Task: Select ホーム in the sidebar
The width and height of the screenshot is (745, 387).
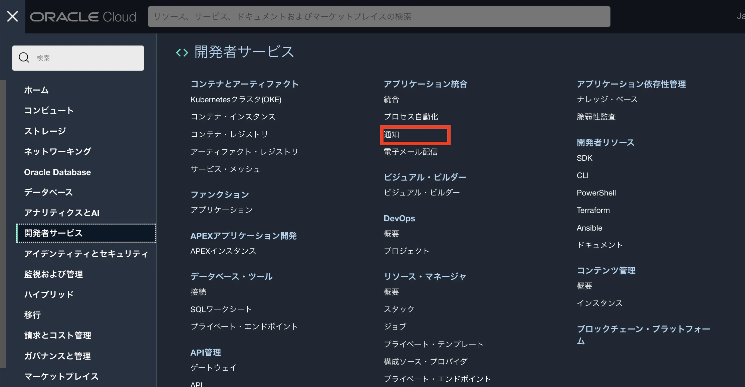Action: point(36,90)
